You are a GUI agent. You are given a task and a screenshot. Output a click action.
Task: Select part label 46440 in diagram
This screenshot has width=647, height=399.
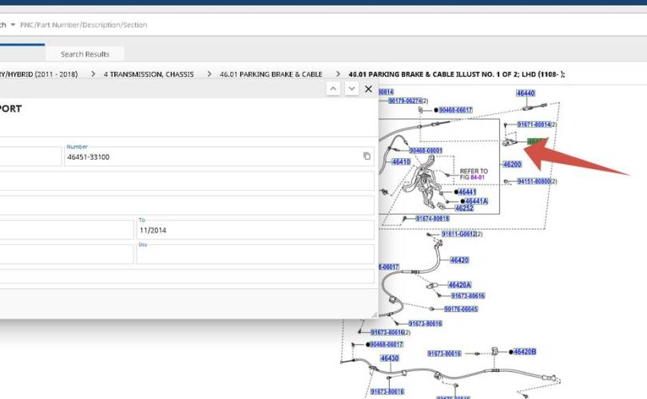click(x=526, y=93)
